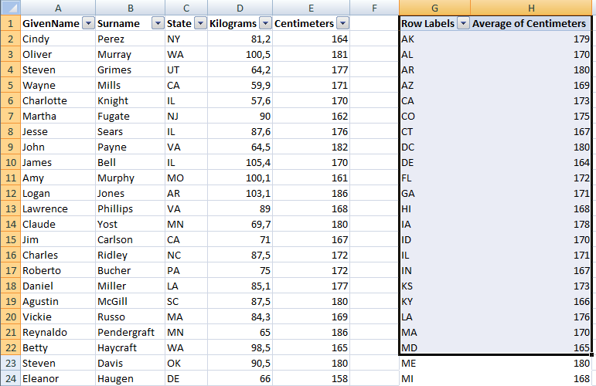
Task: Click the cell containing Cindy
Action: point(58,39)
